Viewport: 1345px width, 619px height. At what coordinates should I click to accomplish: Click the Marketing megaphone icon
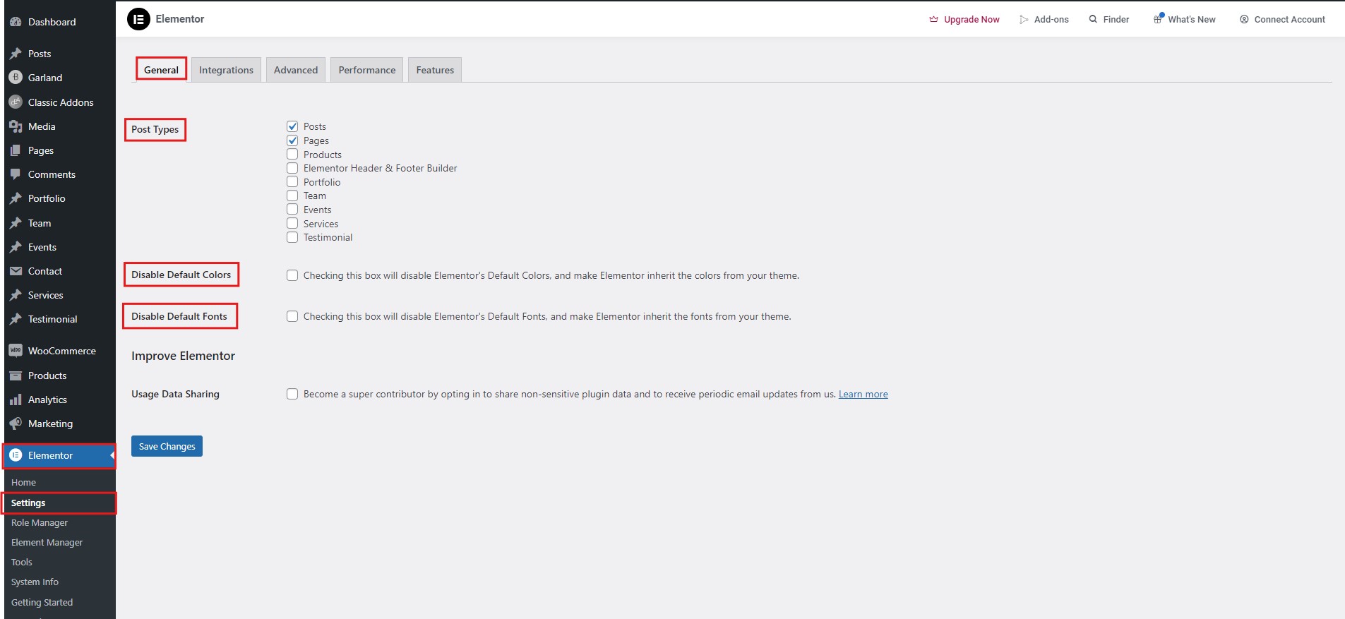[16, 423]
